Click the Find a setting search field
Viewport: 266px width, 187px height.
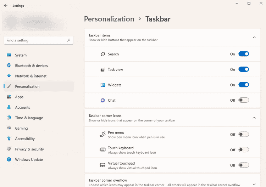coord(35,40)
